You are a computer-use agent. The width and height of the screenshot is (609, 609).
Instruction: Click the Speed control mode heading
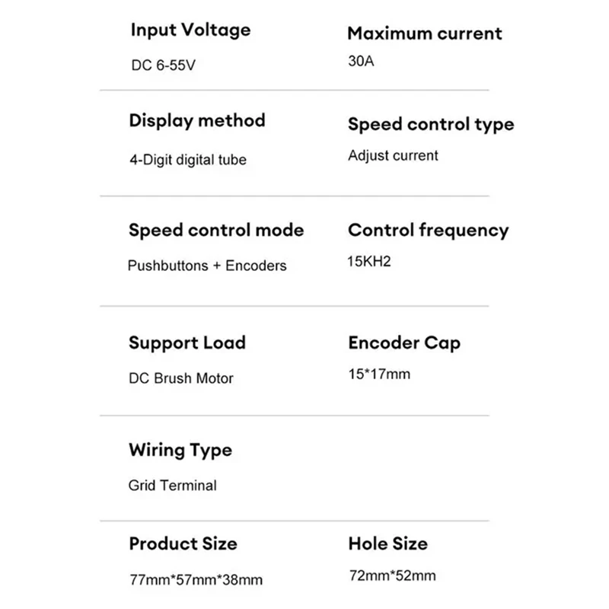tap(216, 230)
